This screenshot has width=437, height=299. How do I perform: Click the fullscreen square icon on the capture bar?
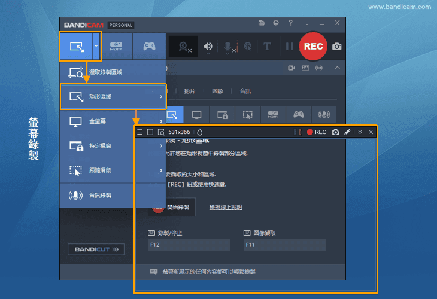tap(150, 132)
